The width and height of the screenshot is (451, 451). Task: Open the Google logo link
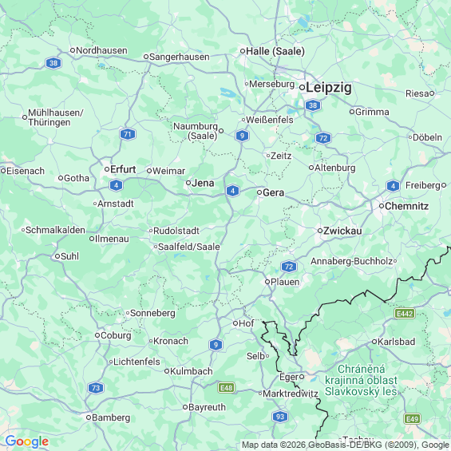coord(27,441)
